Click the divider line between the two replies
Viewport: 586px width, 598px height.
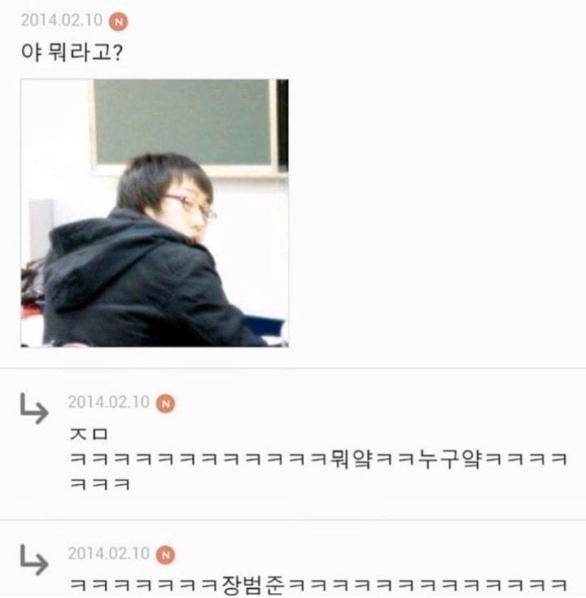pyautogui.click(x=293, y=519)
